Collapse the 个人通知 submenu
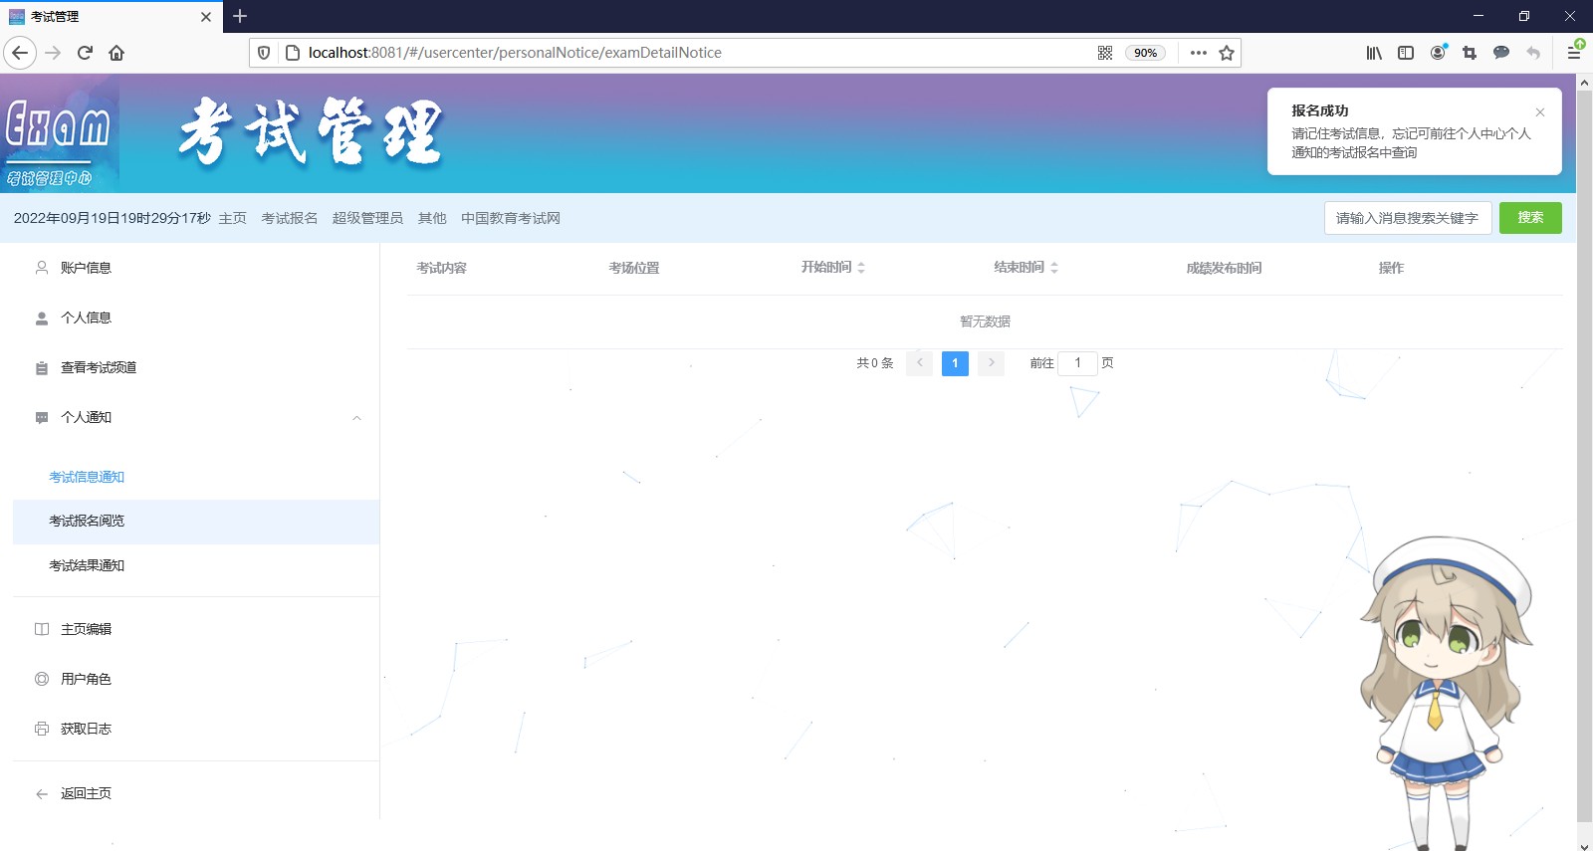 pos(196,417)
